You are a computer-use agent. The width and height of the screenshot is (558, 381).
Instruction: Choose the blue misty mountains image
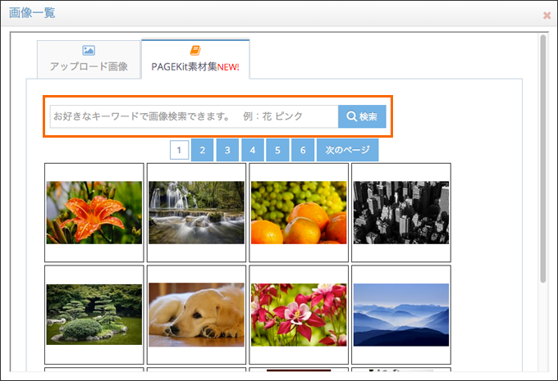pos(401,315)
